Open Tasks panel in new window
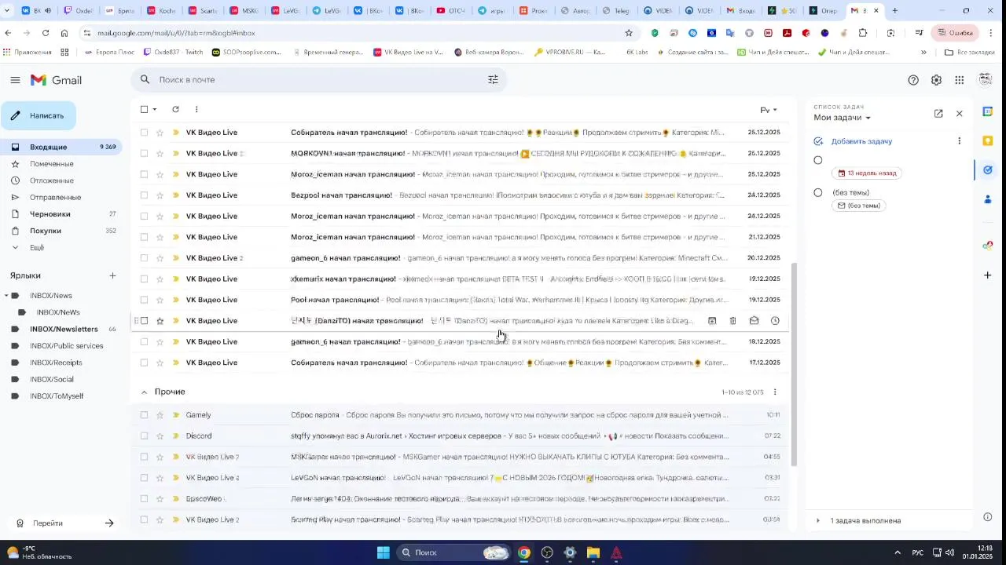Image resolution: width=1006 pixels, height=565 pixels. tap(938, 114)
